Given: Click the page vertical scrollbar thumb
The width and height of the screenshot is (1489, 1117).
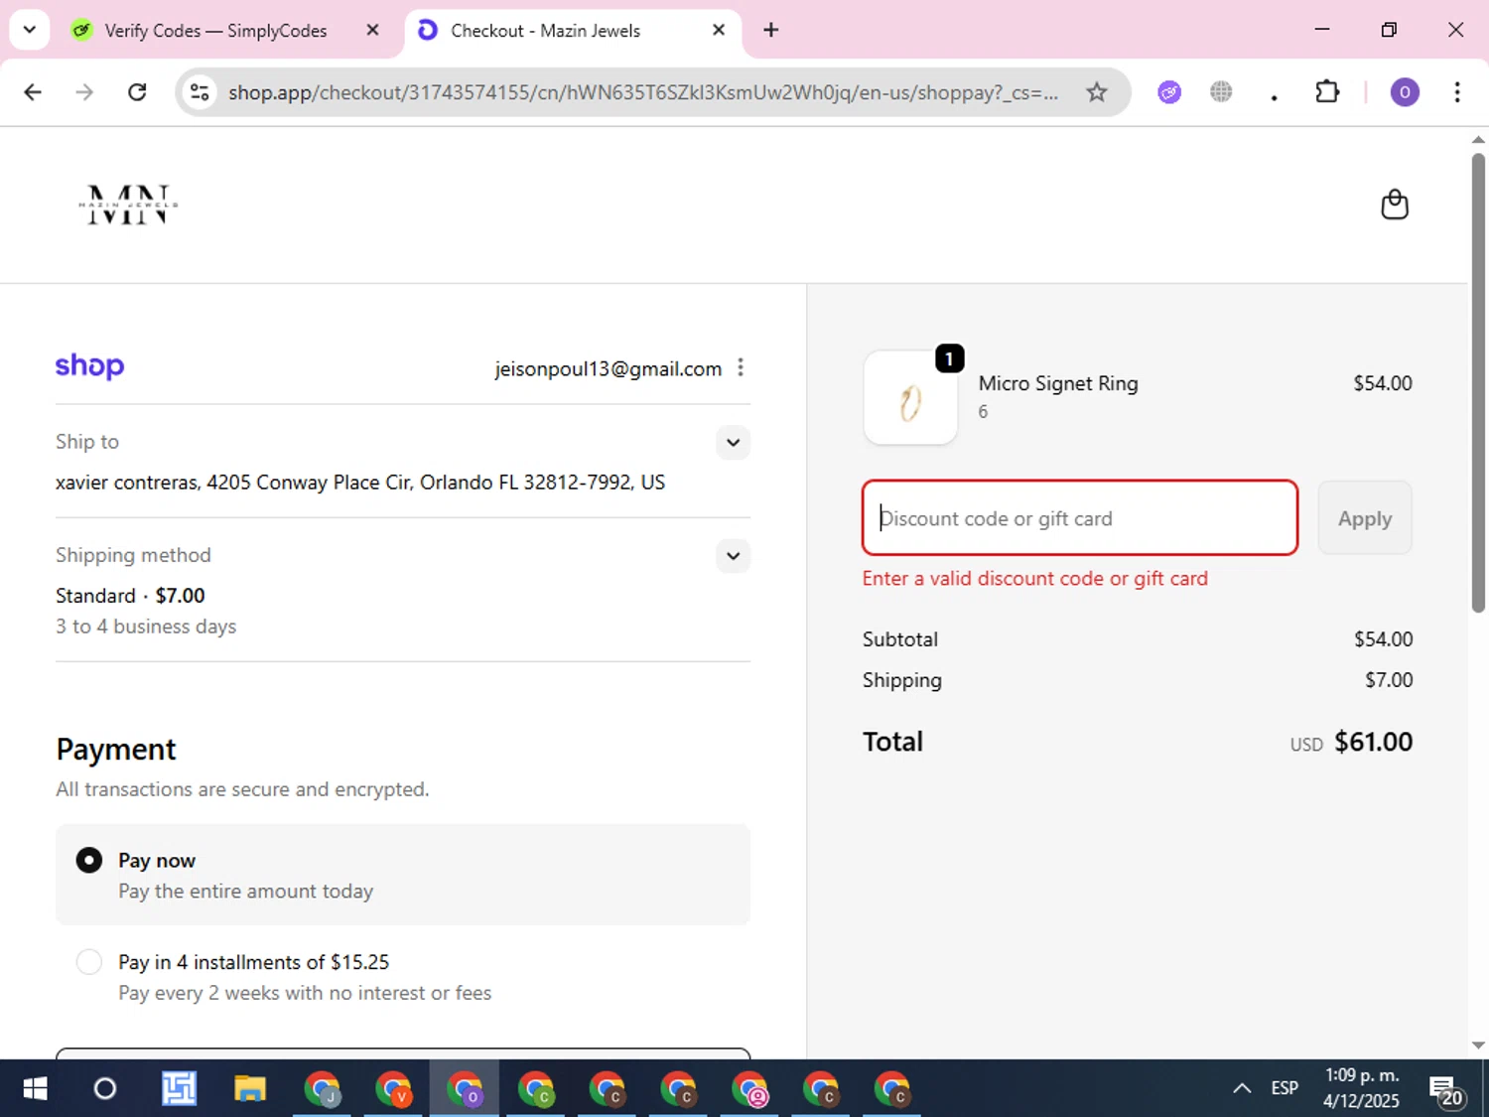Looking at the screenshot, I should click(x=1478, y=381).
